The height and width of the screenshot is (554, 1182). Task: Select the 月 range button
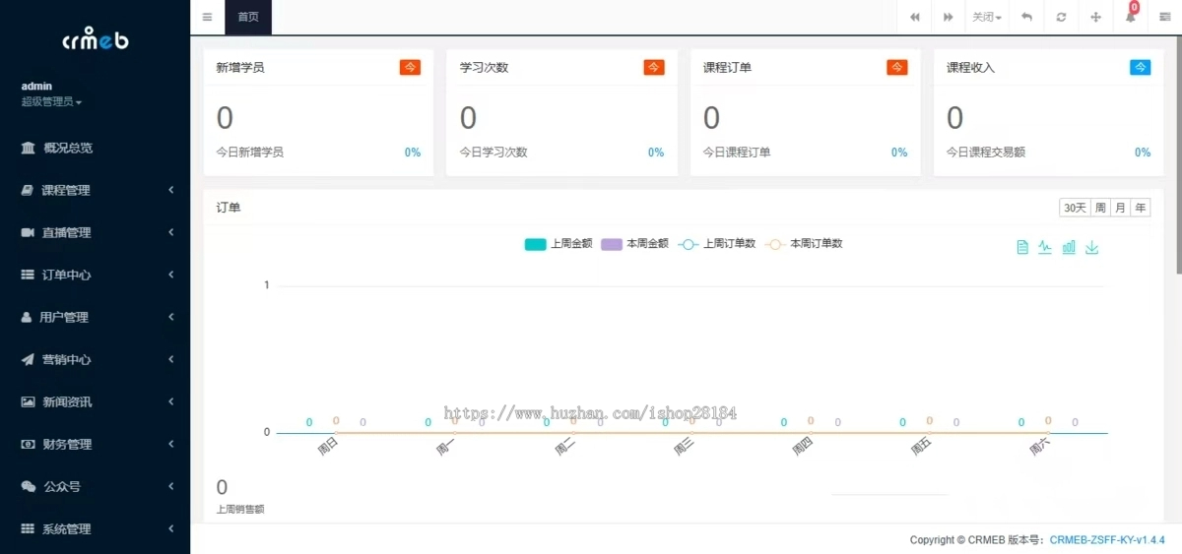point(1120,208)
